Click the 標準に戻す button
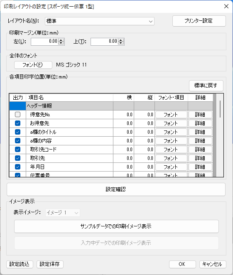 tap(206, 86)
